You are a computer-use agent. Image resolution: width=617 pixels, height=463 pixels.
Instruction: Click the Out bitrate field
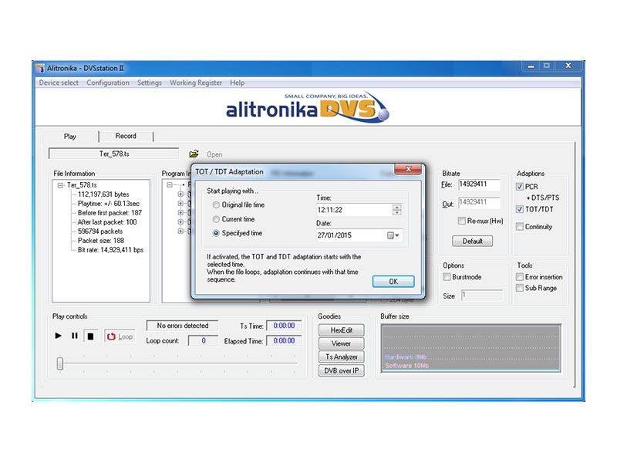[x=479, y=202]
